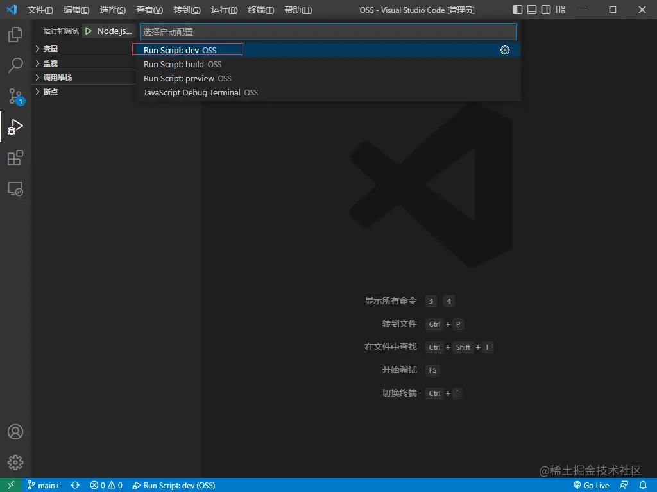Click the 开始调试 hint text

pyautogui.click(x=399, y=370)
